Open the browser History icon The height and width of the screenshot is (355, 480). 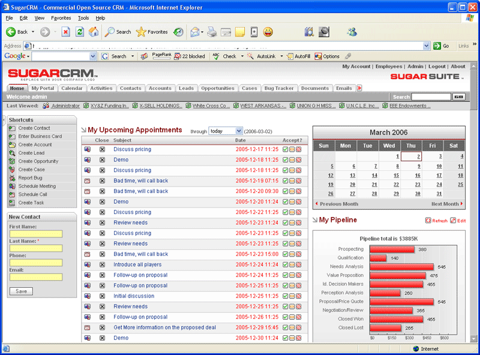point(178,32)
